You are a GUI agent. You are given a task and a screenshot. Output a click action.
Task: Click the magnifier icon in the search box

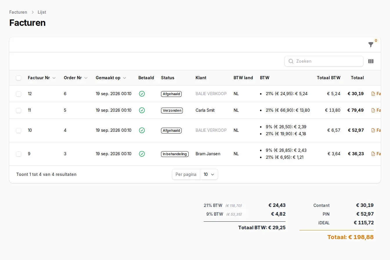click(291, 61)
